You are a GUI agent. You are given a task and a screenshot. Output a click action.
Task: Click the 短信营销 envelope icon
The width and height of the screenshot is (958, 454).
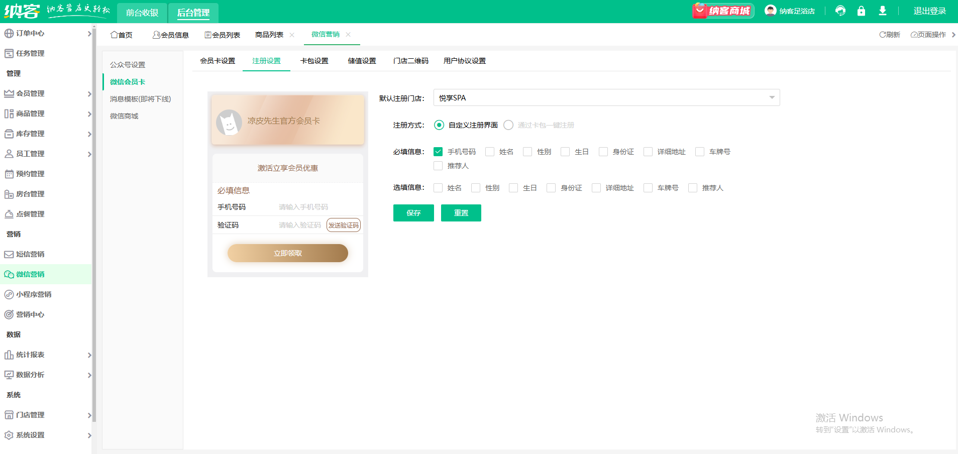pyautogui.click(x=9, y=254)
